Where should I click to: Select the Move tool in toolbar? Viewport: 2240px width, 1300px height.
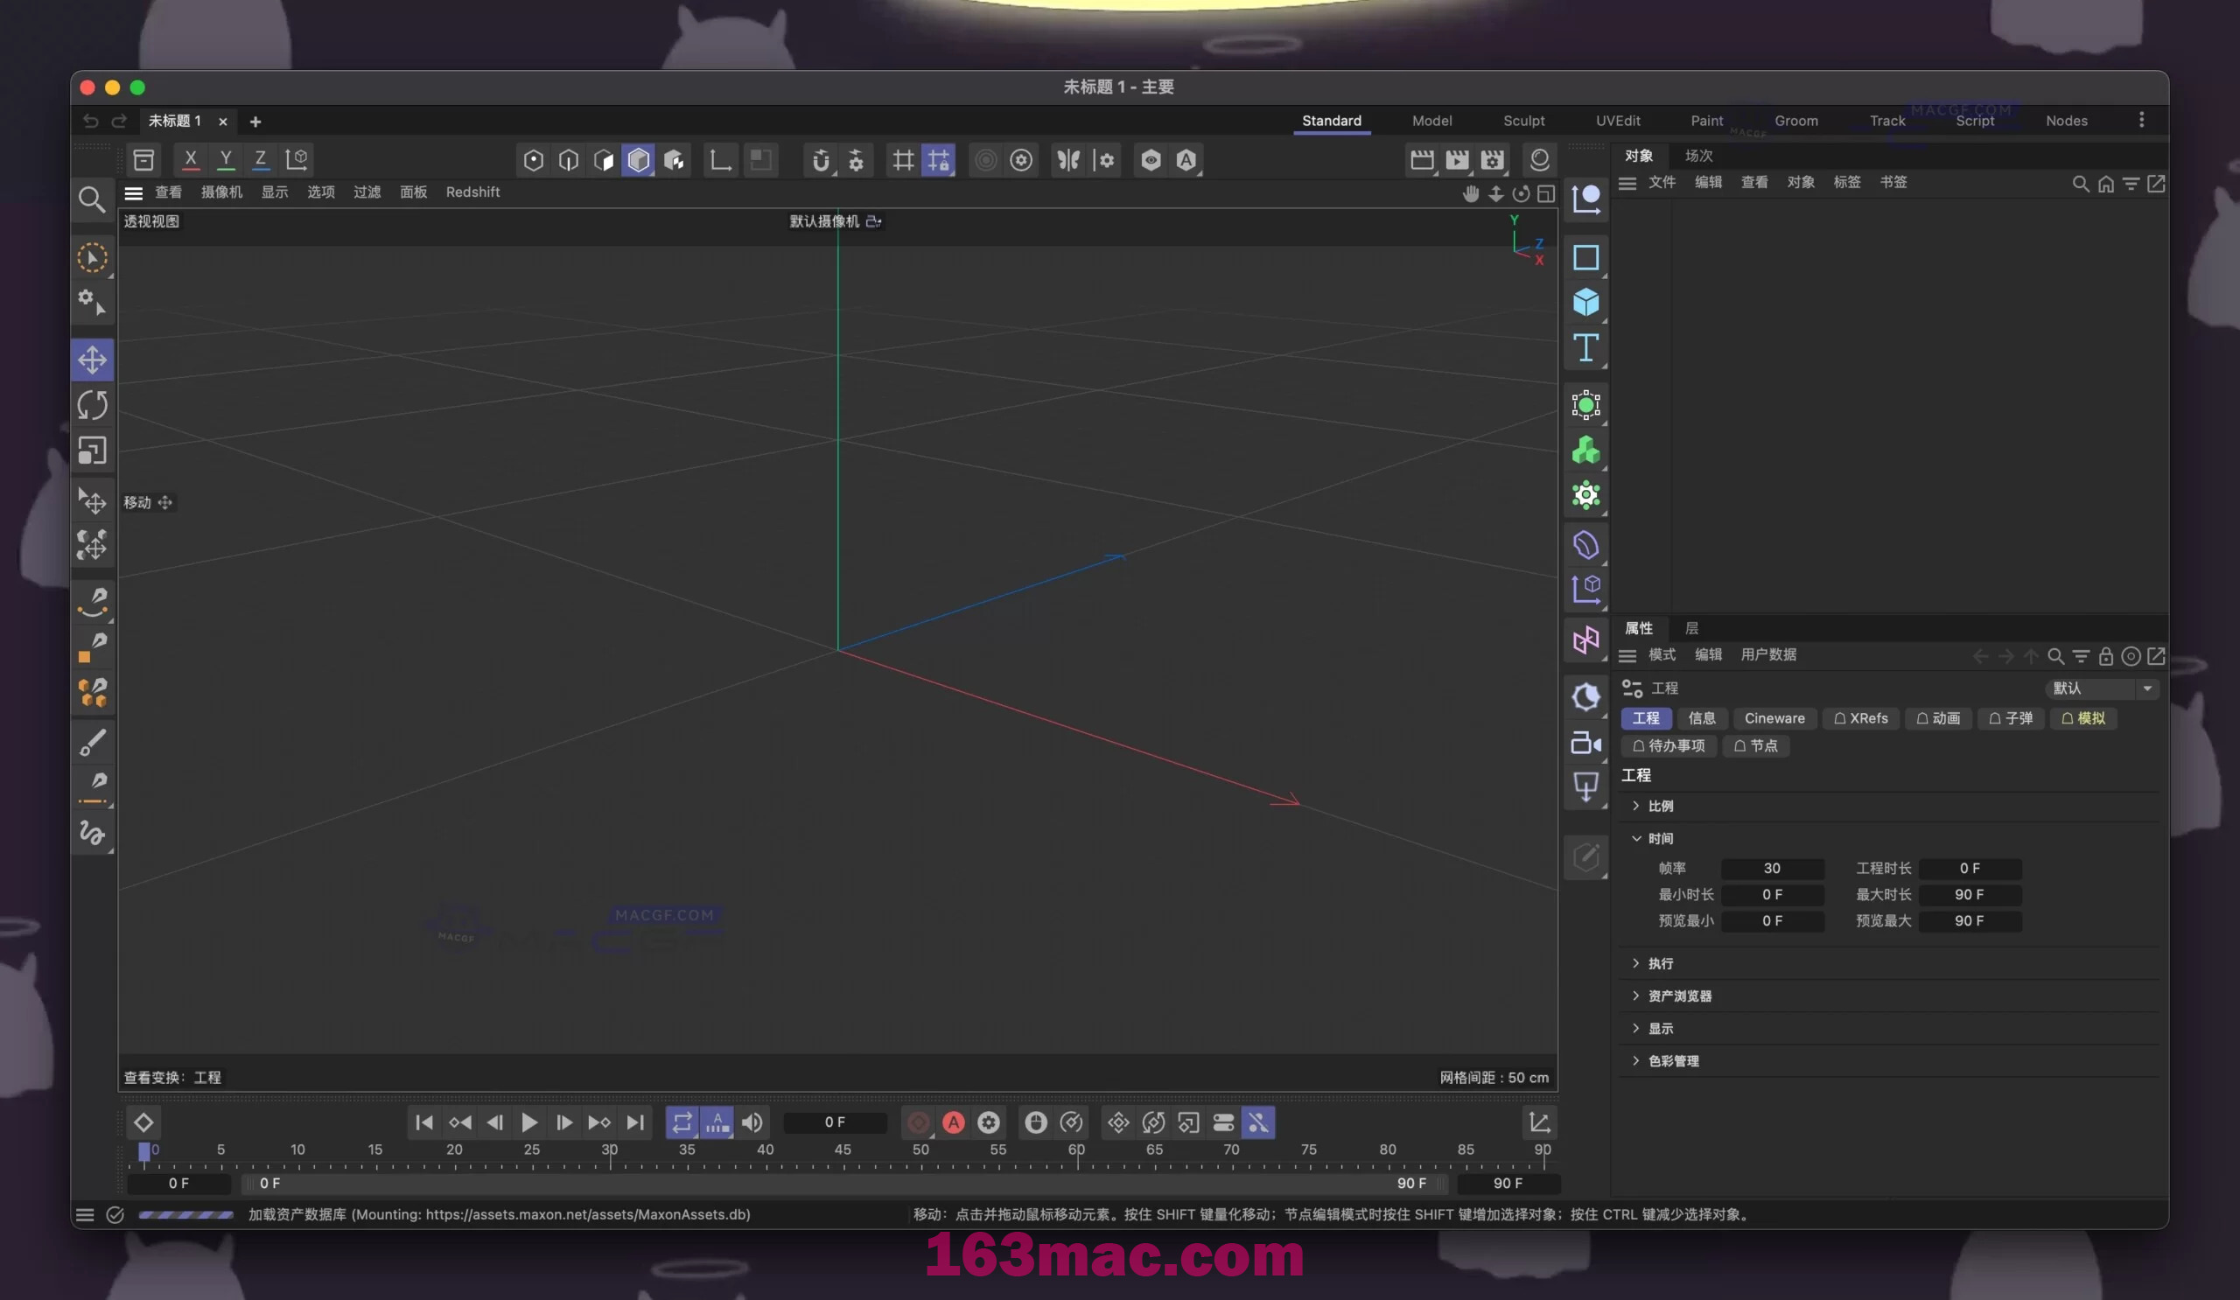point(91,360)
